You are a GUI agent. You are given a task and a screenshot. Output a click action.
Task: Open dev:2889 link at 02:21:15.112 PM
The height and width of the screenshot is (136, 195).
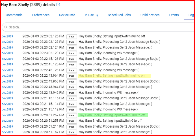click(x=7, y=110)
